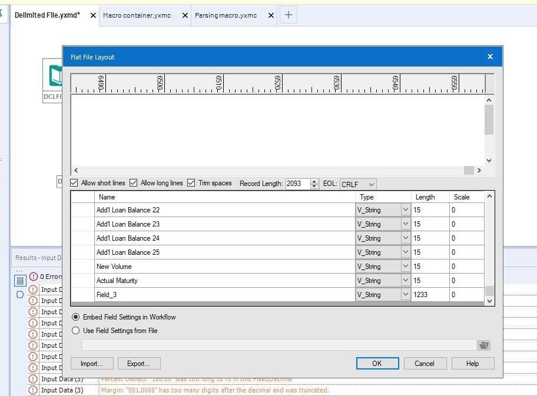Image resolution: width=537 pixels, height=396 pixels.
Task: Click inside the Record Length input field
Action: [297, 183]
